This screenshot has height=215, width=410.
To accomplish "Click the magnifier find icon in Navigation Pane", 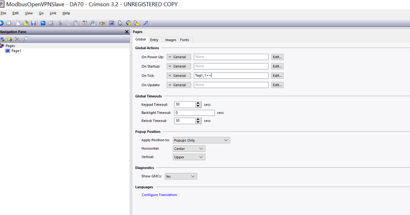I will pos(25,39).
